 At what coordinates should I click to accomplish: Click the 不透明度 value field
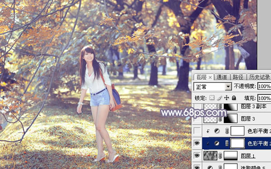point(264,86)
